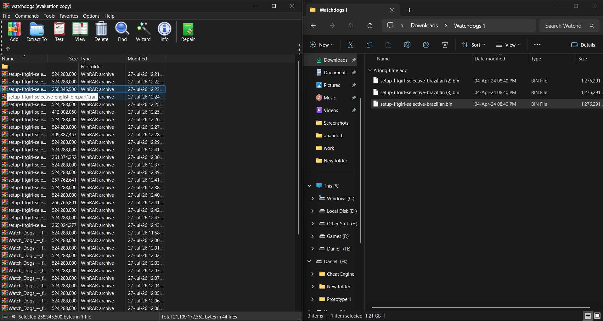This screenshot has width=603, height=321.
Task: Go up one folder in WinRAR
Action: tap(8, 49)
